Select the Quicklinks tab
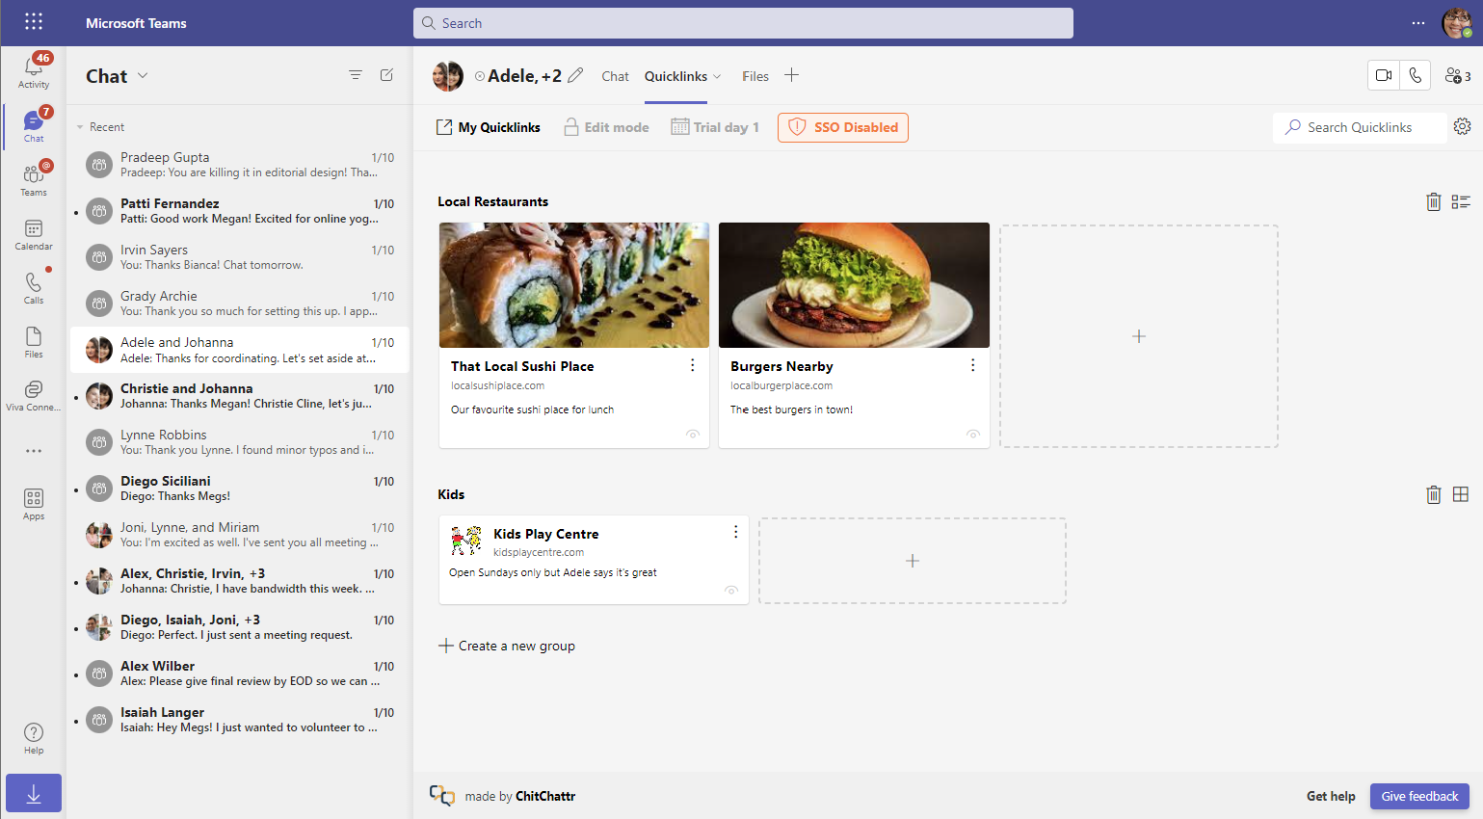This screenshot has width=1483, height=819. (675, 76)
